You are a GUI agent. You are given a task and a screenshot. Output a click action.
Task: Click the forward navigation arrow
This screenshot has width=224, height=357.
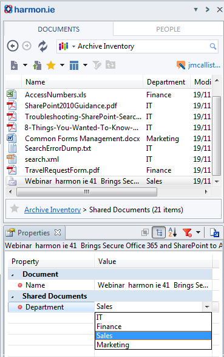[27, 46]
